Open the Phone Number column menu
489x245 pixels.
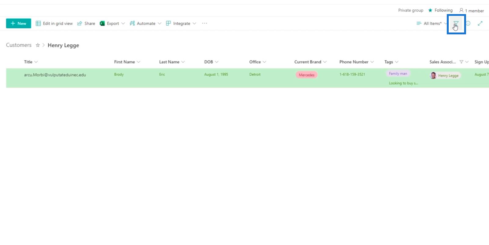coord(357,62)
